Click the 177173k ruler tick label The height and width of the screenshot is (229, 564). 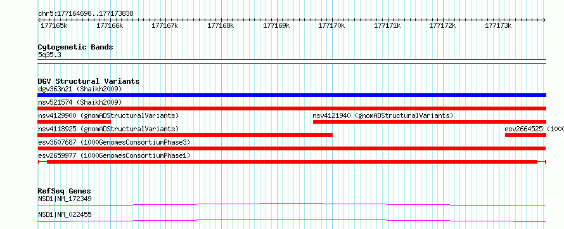pyautogui.click(x=498, y=26)
